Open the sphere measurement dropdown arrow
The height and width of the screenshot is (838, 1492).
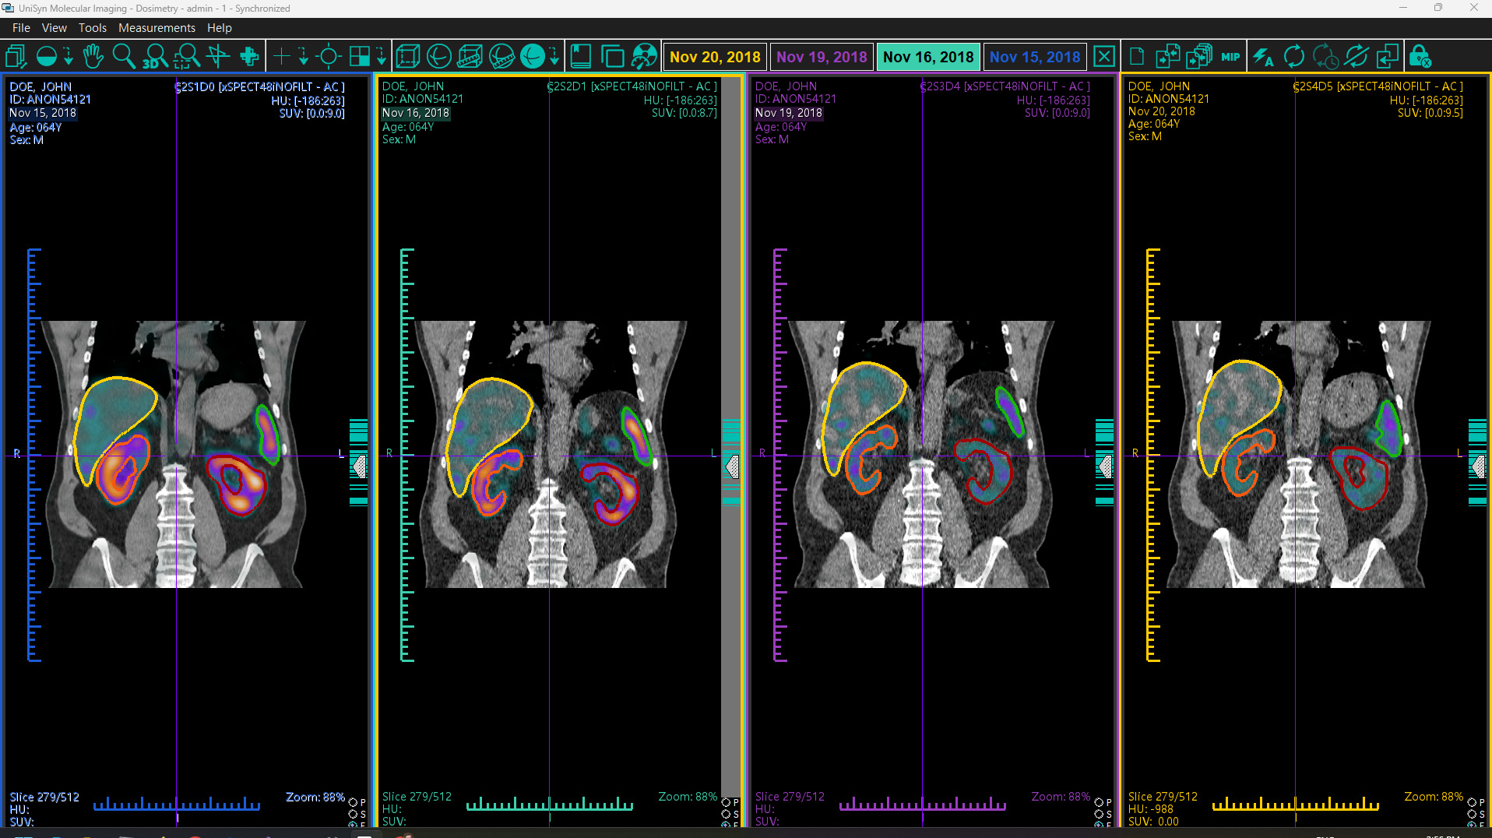553,56
